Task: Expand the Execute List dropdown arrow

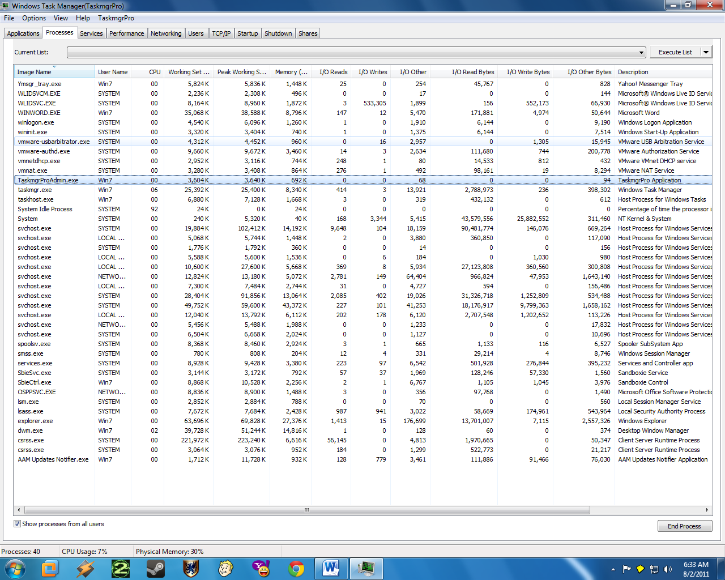Action: [x=706, y=52]
